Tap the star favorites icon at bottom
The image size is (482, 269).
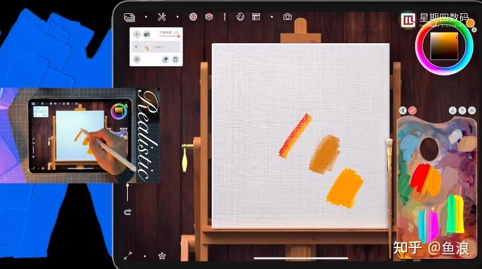162,256
